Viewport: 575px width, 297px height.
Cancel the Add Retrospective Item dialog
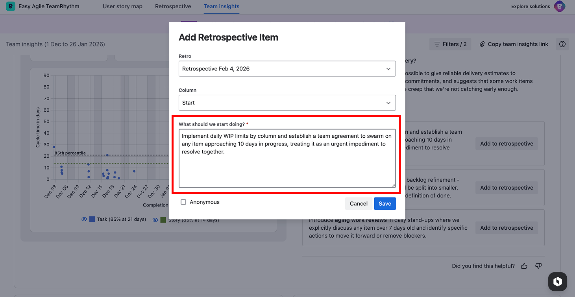pyautogui.click(x=359, y=203)
